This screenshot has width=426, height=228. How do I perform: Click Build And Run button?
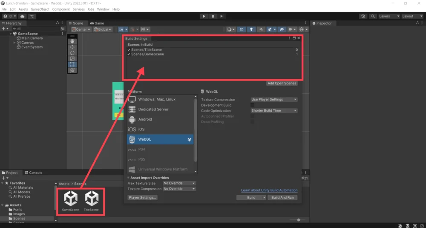click(282, 198)
